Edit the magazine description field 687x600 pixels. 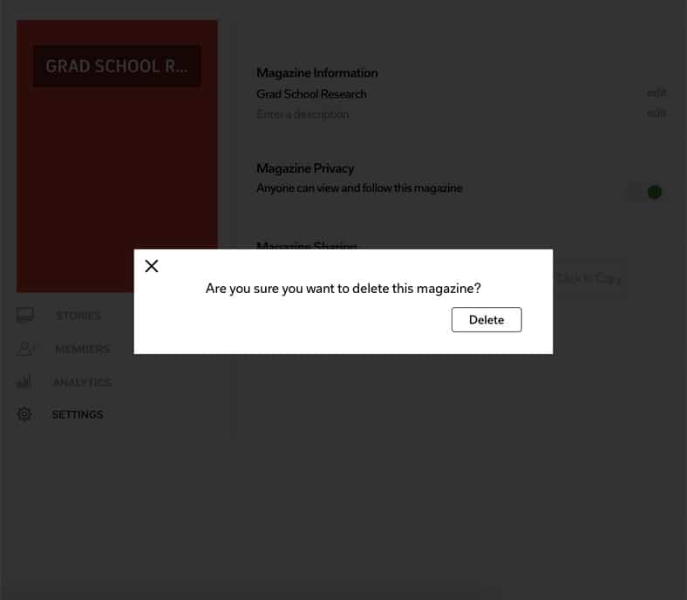656,113
